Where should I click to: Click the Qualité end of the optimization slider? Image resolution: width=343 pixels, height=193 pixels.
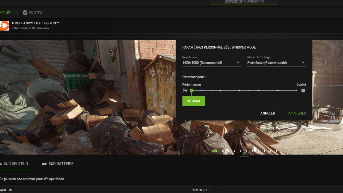coord(296,91)
